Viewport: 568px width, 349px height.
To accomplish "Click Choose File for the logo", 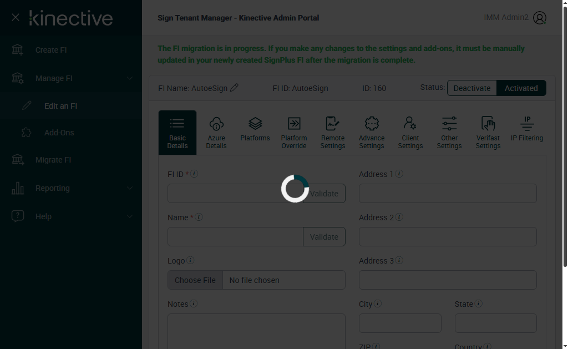I will (195, 280).
